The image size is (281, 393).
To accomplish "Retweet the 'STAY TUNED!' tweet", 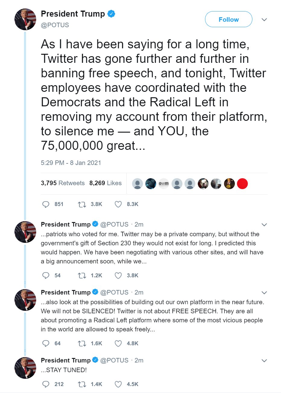I will 82,384.
